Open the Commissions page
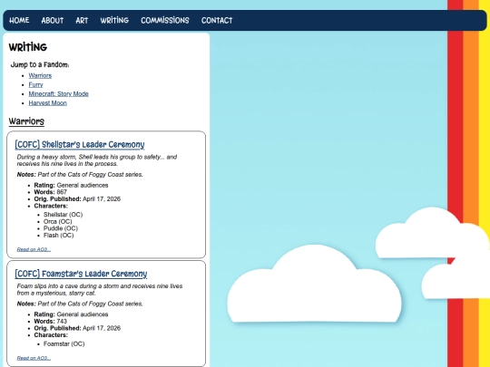Viewport: 490px width, 367px height. (x=165, y=20)
